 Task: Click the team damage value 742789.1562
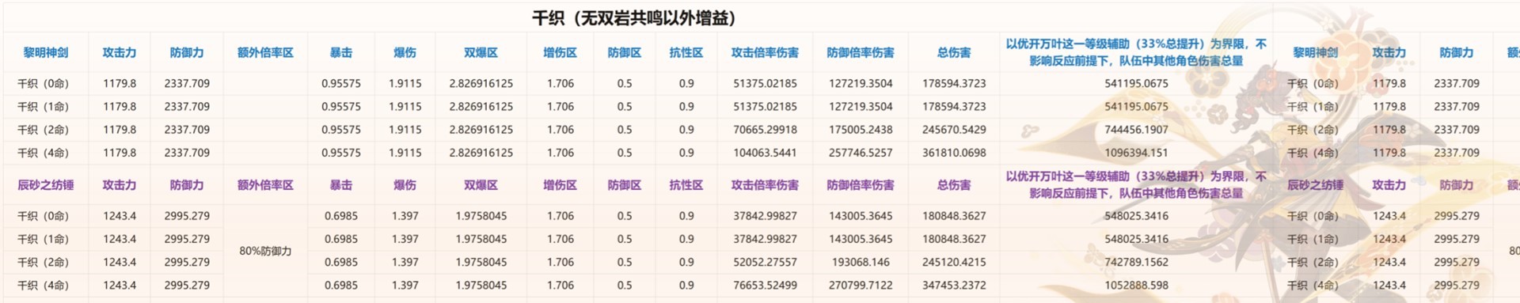(1136, 262)
